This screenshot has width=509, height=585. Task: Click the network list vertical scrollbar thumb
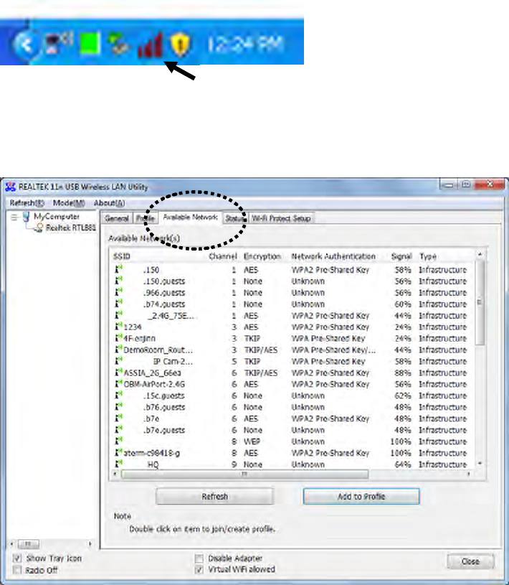coord(480,302)
